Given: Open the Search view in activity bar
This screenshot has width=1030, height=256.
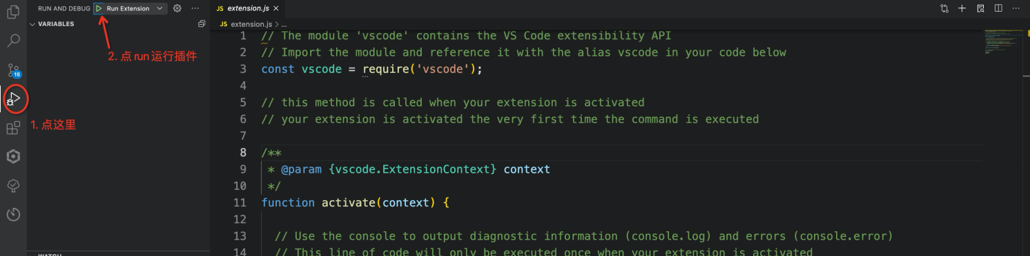Looking at the screenshot, I should [13, 40].
